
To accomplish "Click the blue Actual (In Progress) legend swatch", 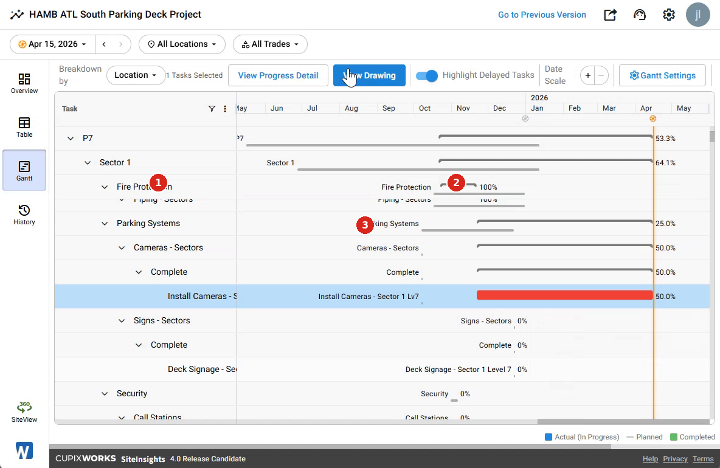I will click(x=549, y=437).
